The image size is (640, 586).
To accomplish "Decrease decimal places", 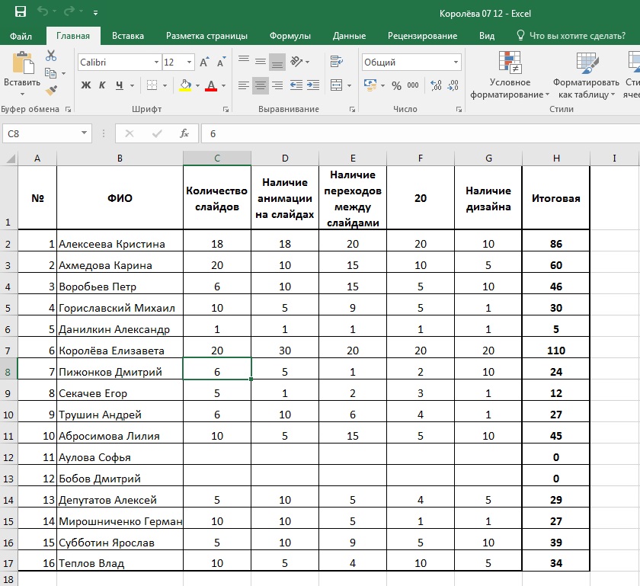I will tap(453, 85).
